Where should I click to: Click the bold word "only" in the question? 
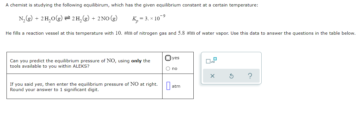coord(137,61)
